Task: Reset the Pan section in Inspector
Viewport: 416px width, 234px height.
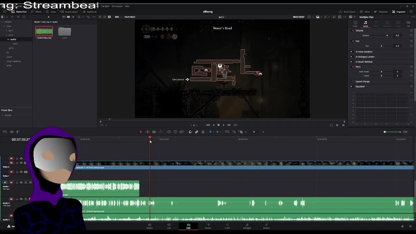Action: click(x=411, y=41)
